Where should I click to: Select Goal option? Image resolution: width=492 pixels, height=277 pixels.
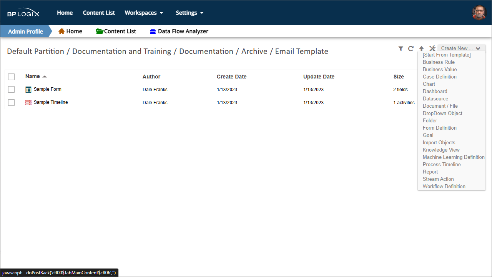[428, 135]
